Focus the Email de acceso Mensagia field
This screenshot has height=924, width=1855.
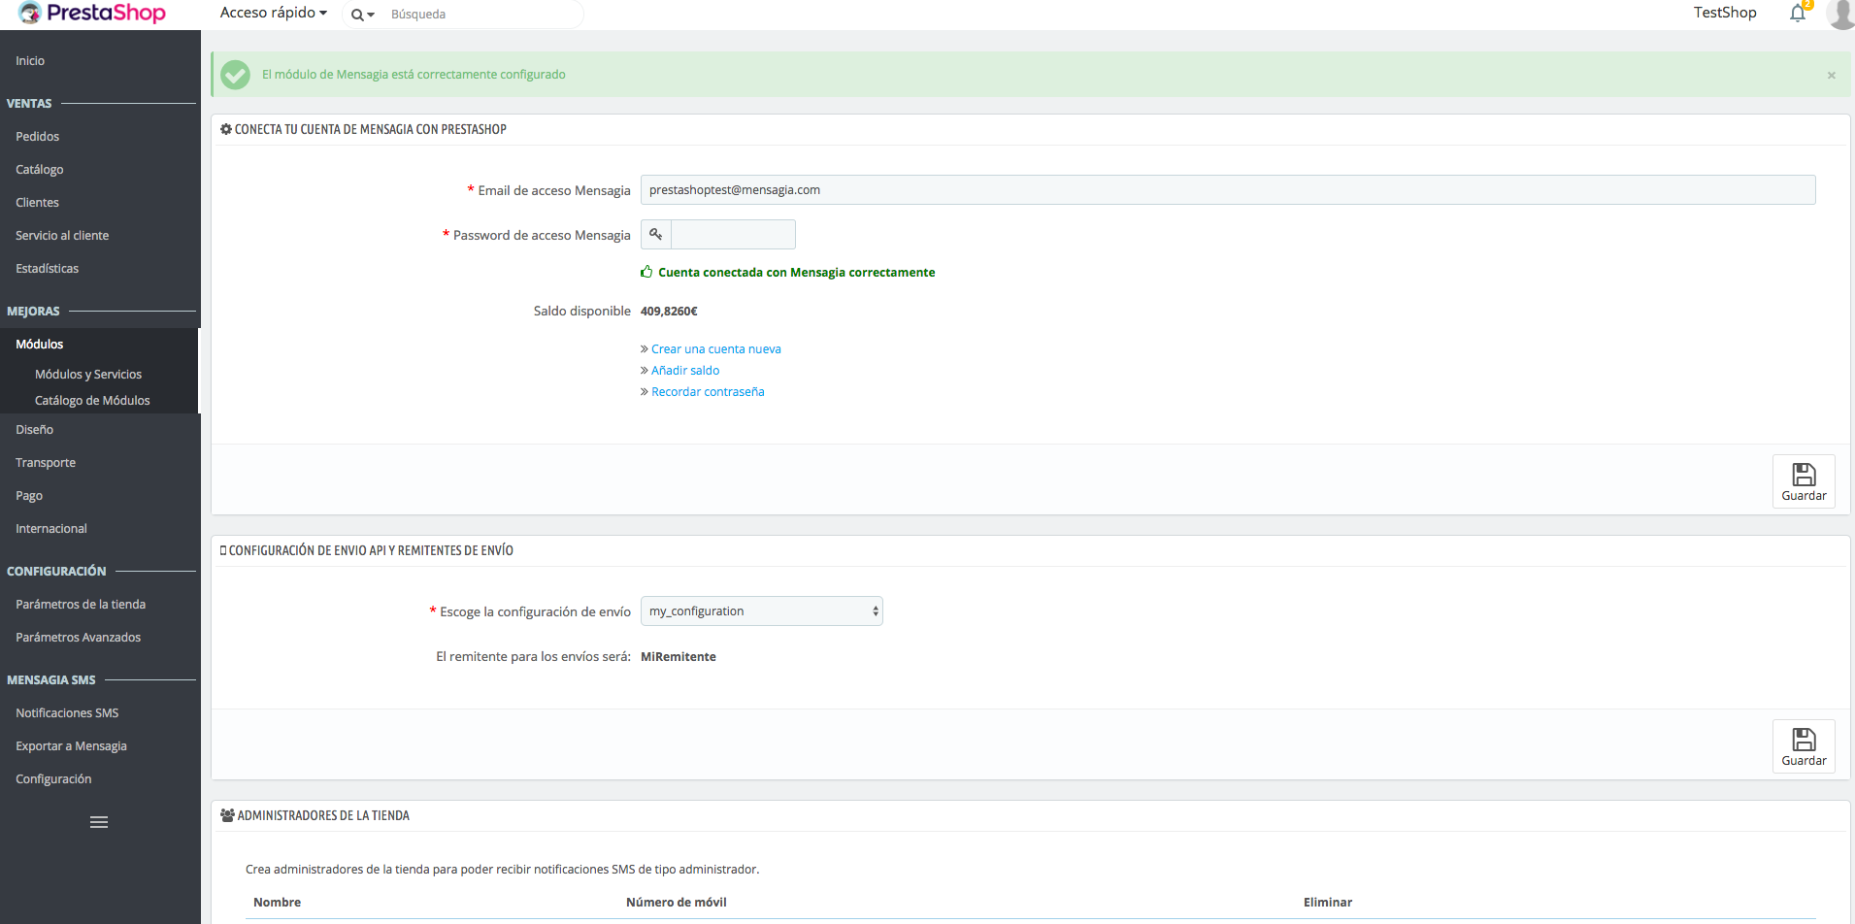pyautogui.click(x=1227, y=190)
